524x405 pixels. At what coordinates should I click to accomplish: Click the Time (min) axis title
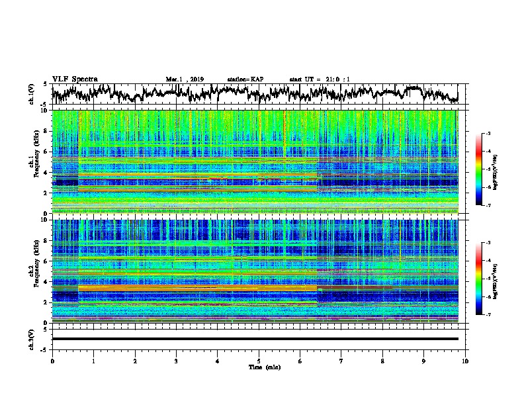click(x=265, y=367)
